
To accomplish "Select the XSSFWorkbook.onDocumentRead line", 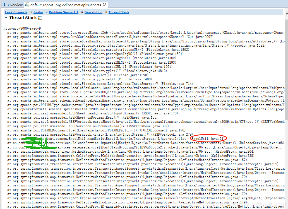I will click(88, 126).
